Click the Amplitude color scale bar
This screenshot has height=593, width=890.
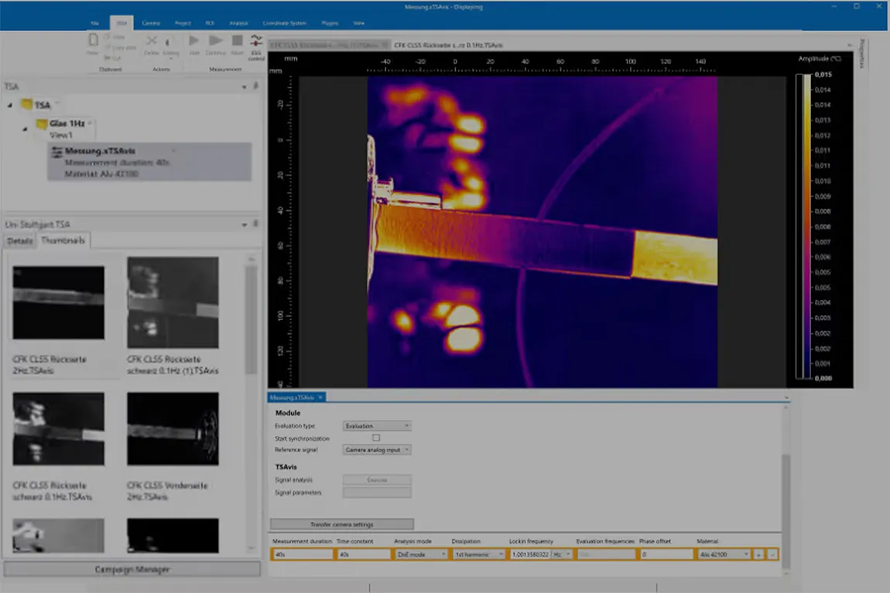pos(806,226)
